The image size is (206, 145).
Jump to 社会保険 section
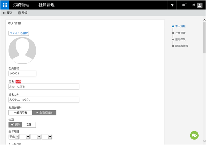tap(180, 33)
